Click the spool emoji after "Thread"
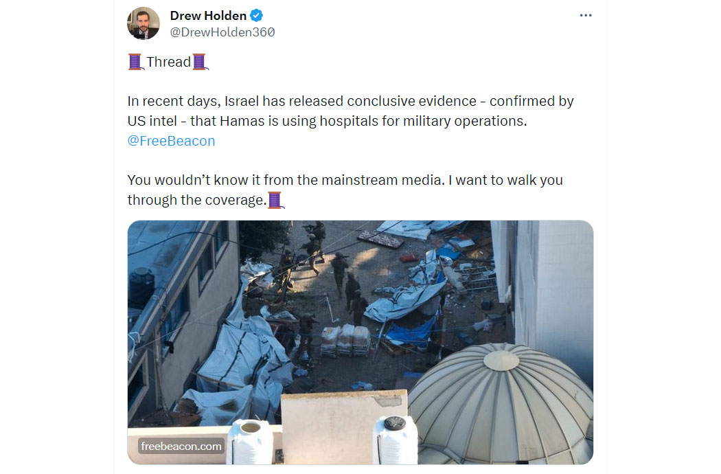The image size is (721, 474). pos(200,62)
